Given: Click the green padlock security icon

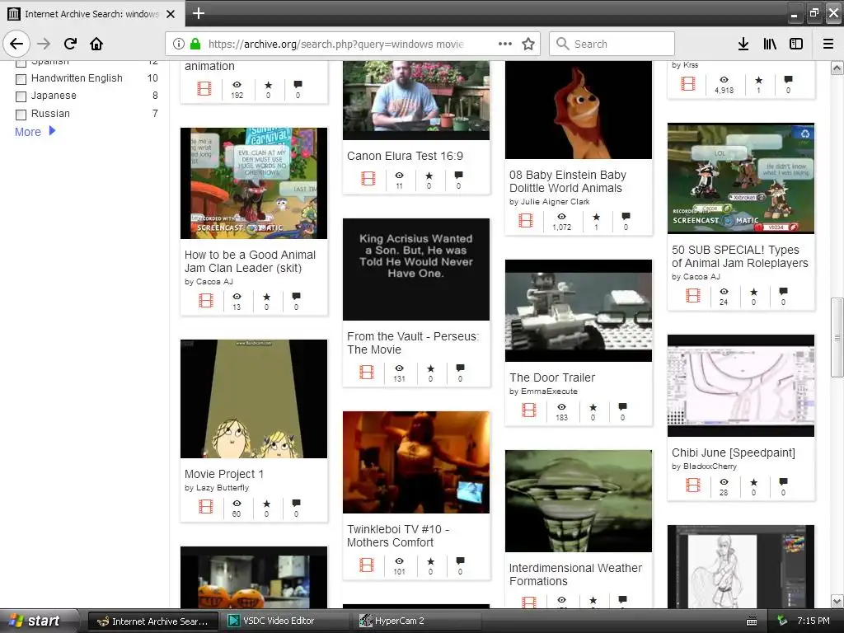Looking at the screenshot, I should click(195, 44).
